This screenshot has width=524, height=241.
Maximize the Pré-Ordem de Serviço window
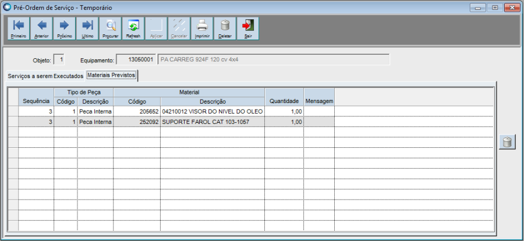(494, 8)
